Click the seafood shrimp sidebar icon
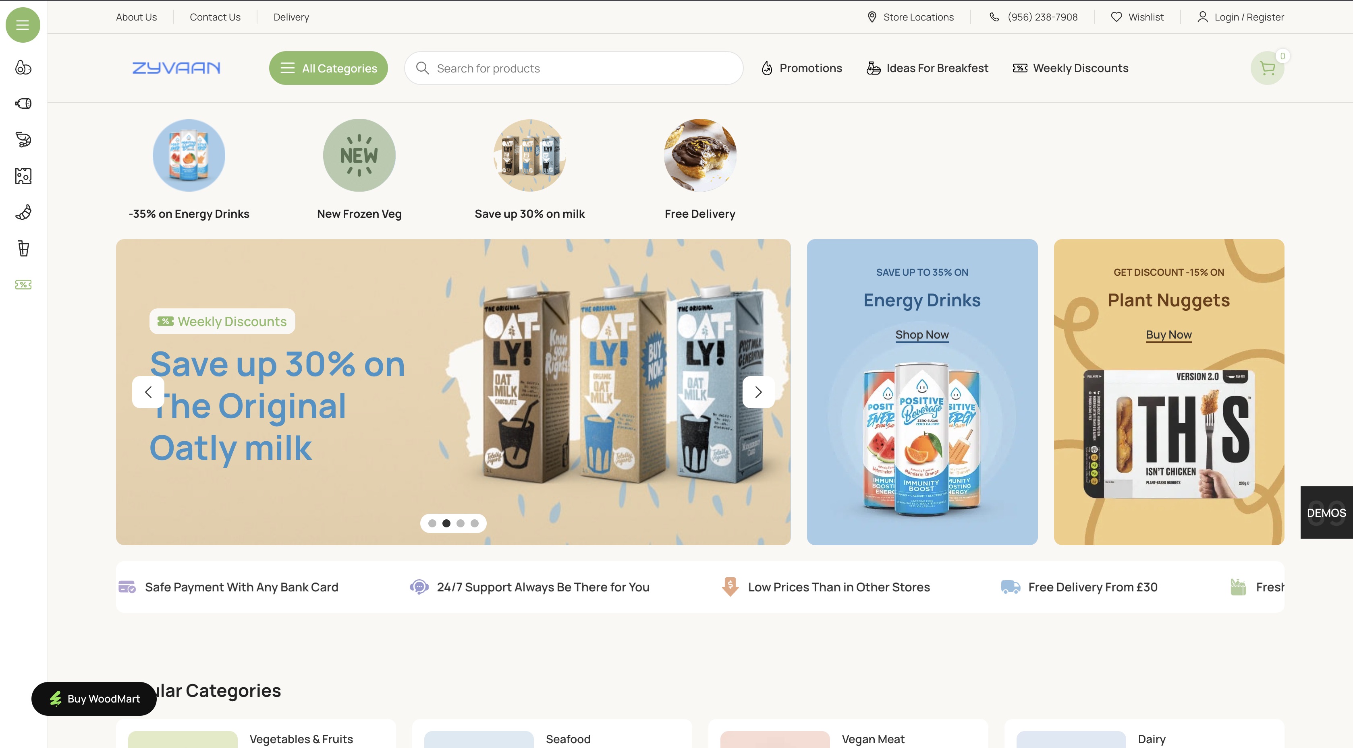This screenshot has width=1353, height=748. tap(23, 140)
